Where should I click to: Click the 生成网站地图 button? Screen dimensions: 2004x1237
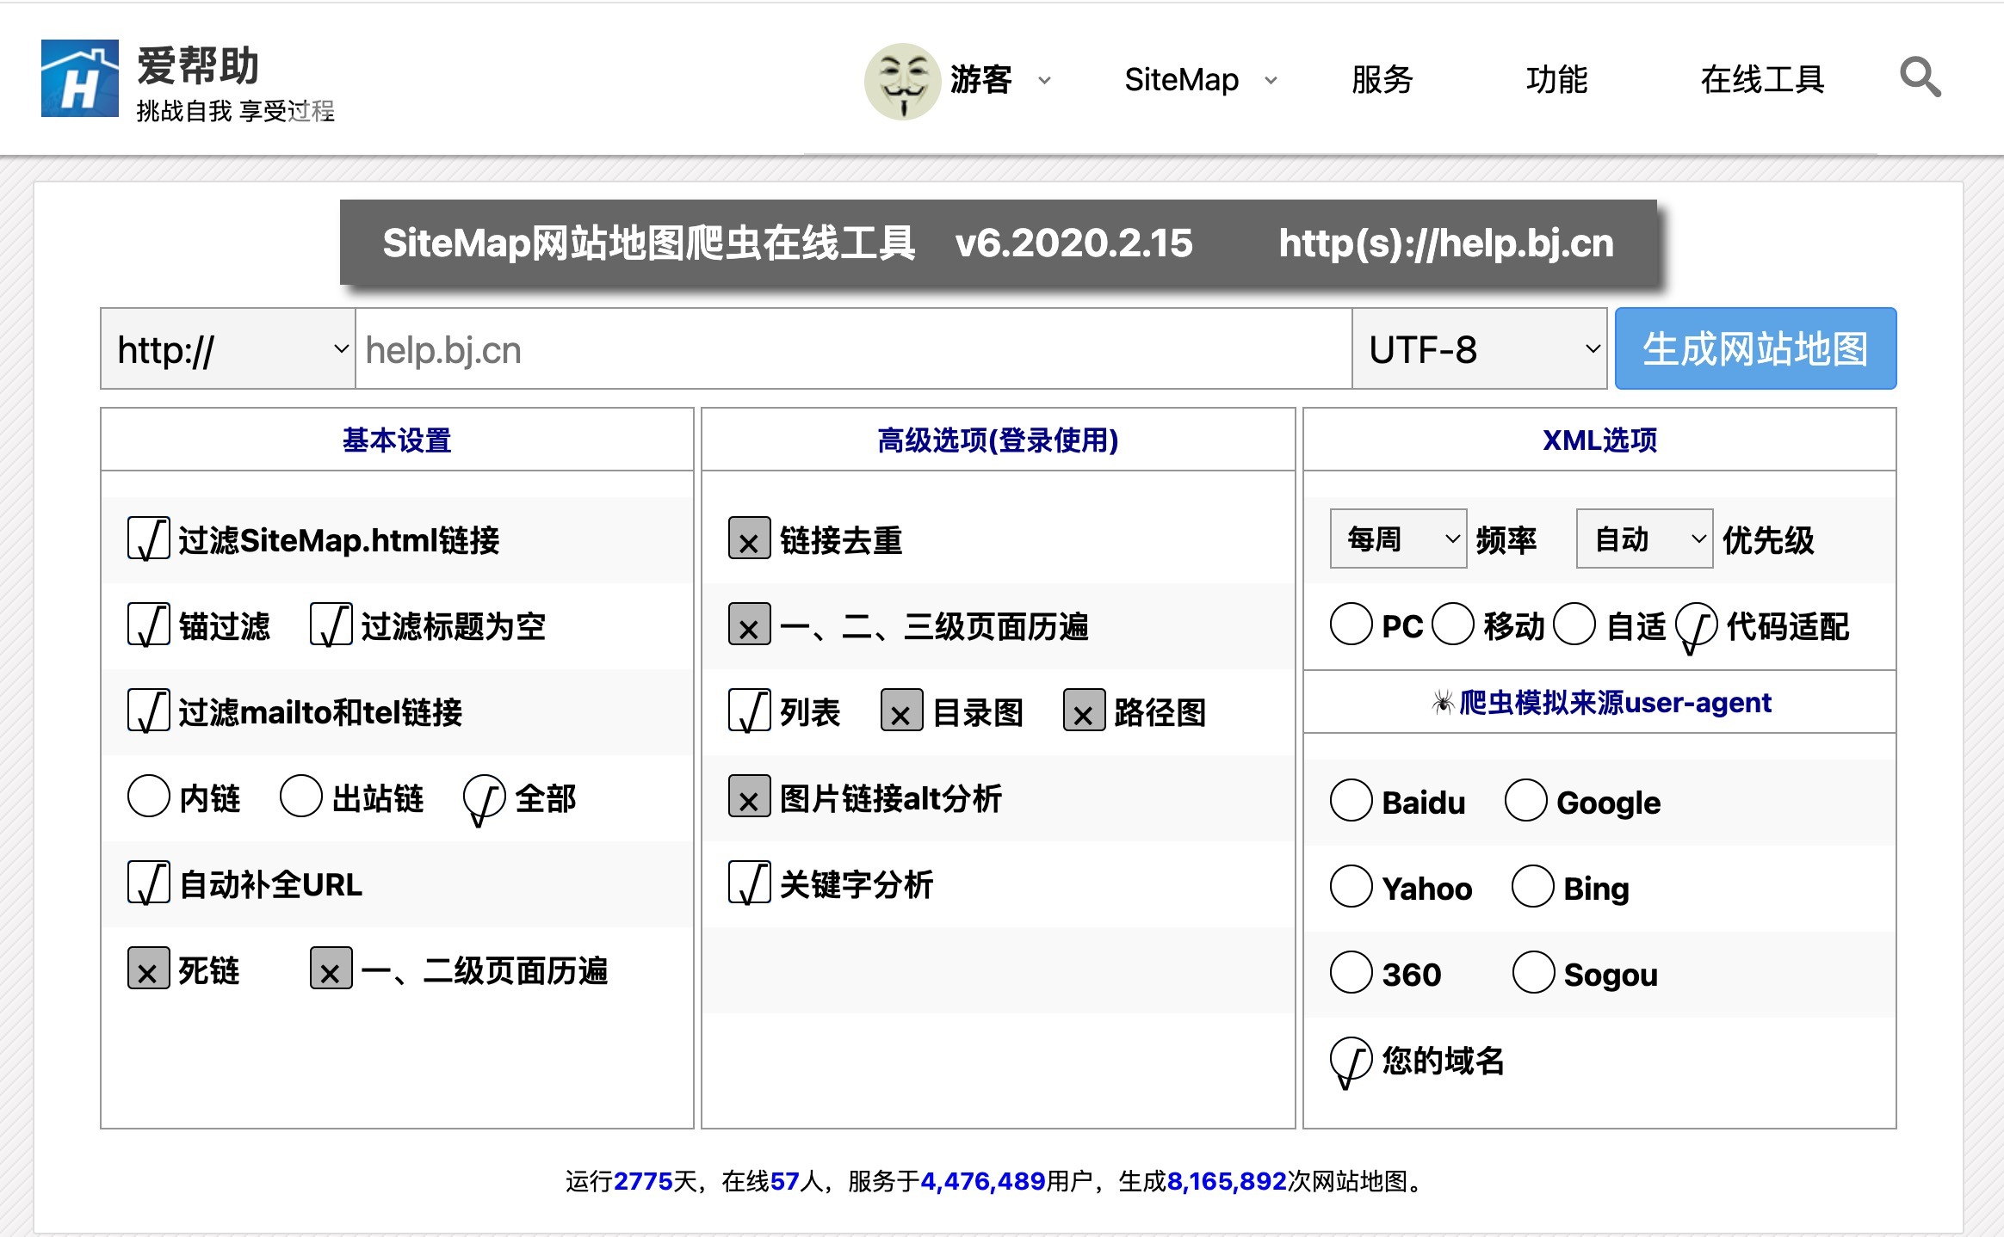click(1755, 348)
